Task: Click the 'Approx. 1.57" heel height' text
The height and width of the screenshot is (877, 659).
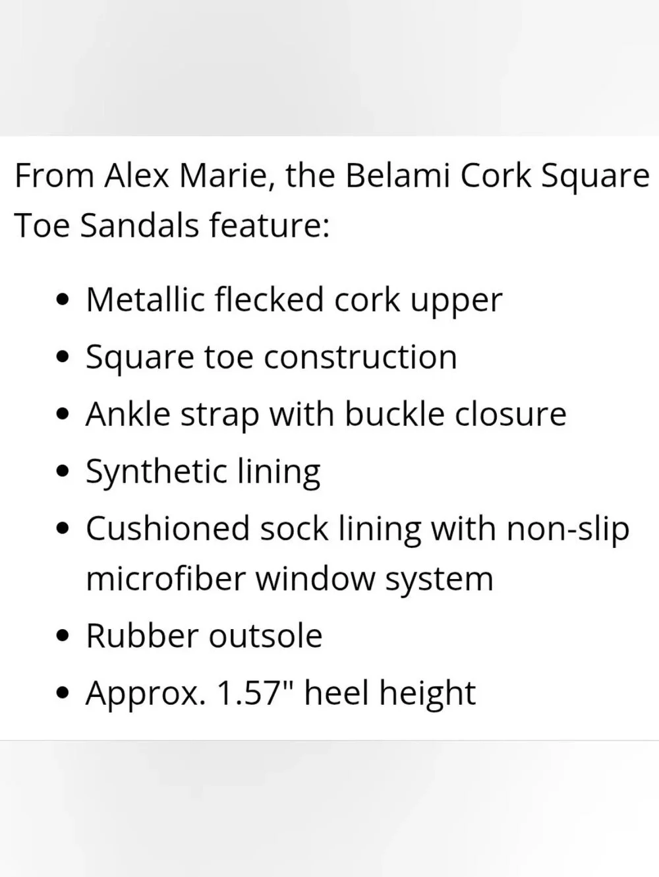Action: (x=281, y=694)
